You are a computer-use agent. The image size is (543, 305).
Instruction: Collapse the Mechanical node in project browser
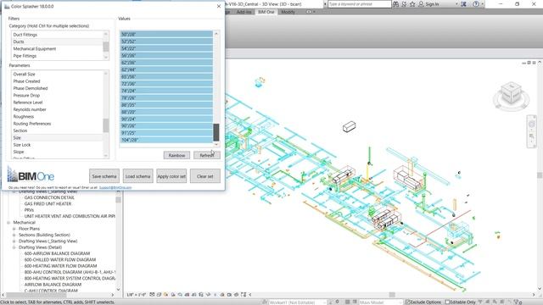(8, 222)
